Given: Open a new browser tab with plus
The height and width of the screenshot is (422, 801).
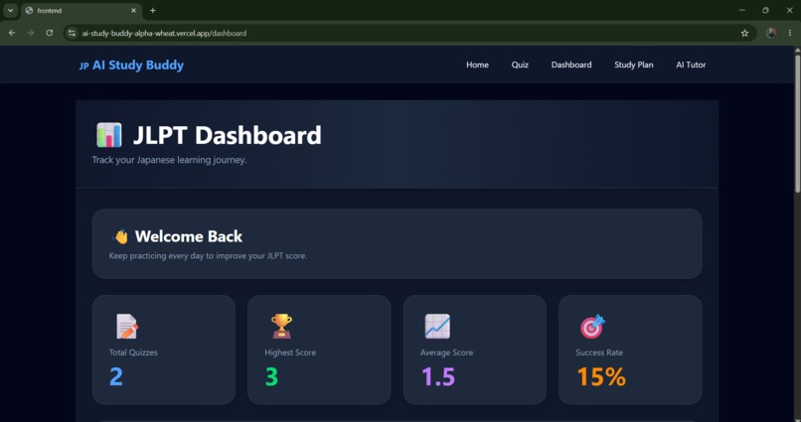Looking at the screenshot, I should [x=153, y=10].
